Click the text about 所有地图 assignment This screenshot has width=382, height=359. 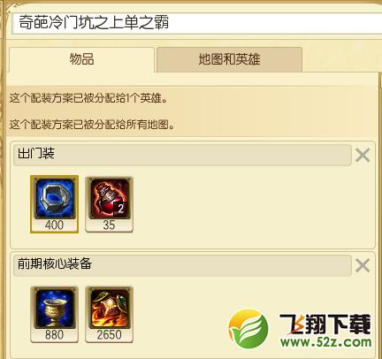tap(92, 125)
